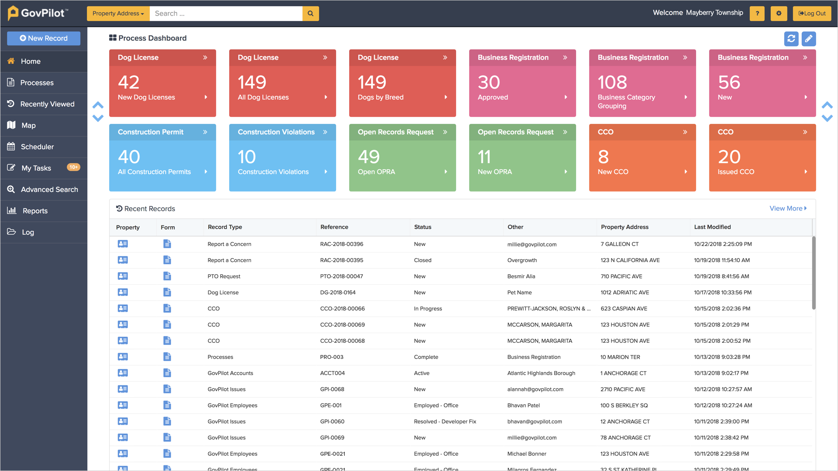Open form document icon for RAC-2018-00395
Image resolution: width=838 pixels, height=471 pixels.
(x=167, y=260)
